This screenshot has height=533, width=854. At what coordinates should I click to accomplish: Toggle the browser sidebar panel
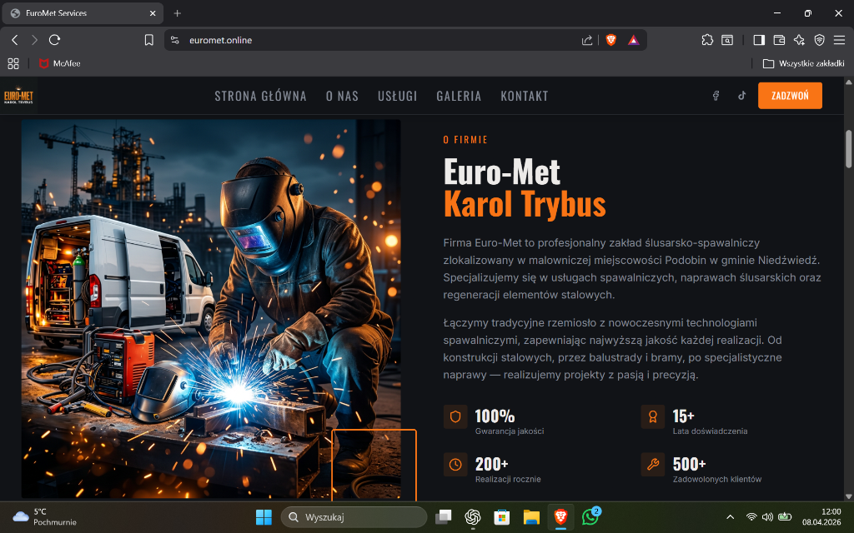point(759,40)
